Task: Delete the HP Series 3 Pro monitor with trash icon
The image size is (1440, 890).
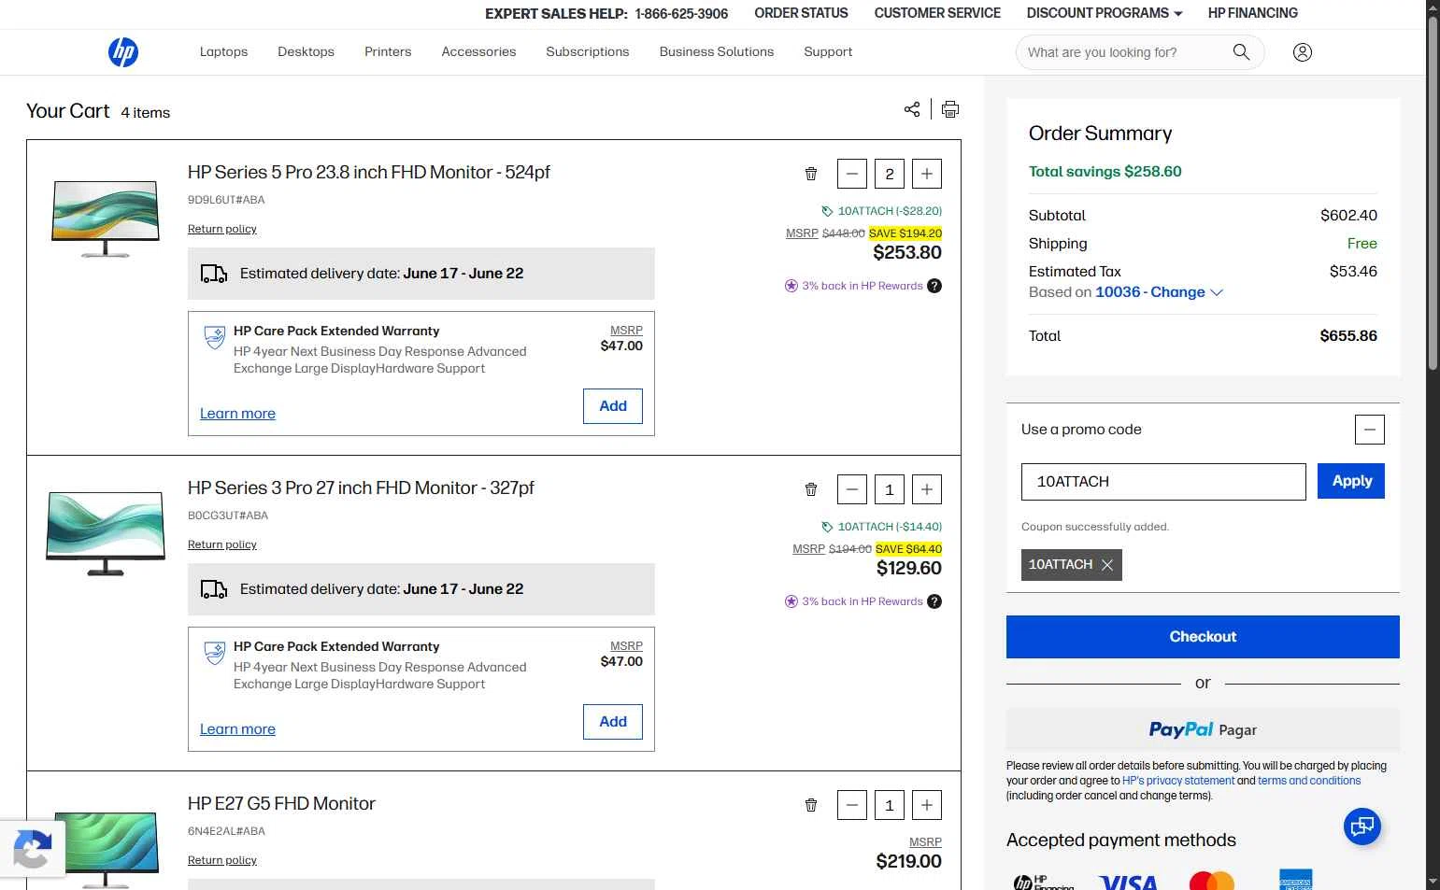Action: [x=811, y=489]
